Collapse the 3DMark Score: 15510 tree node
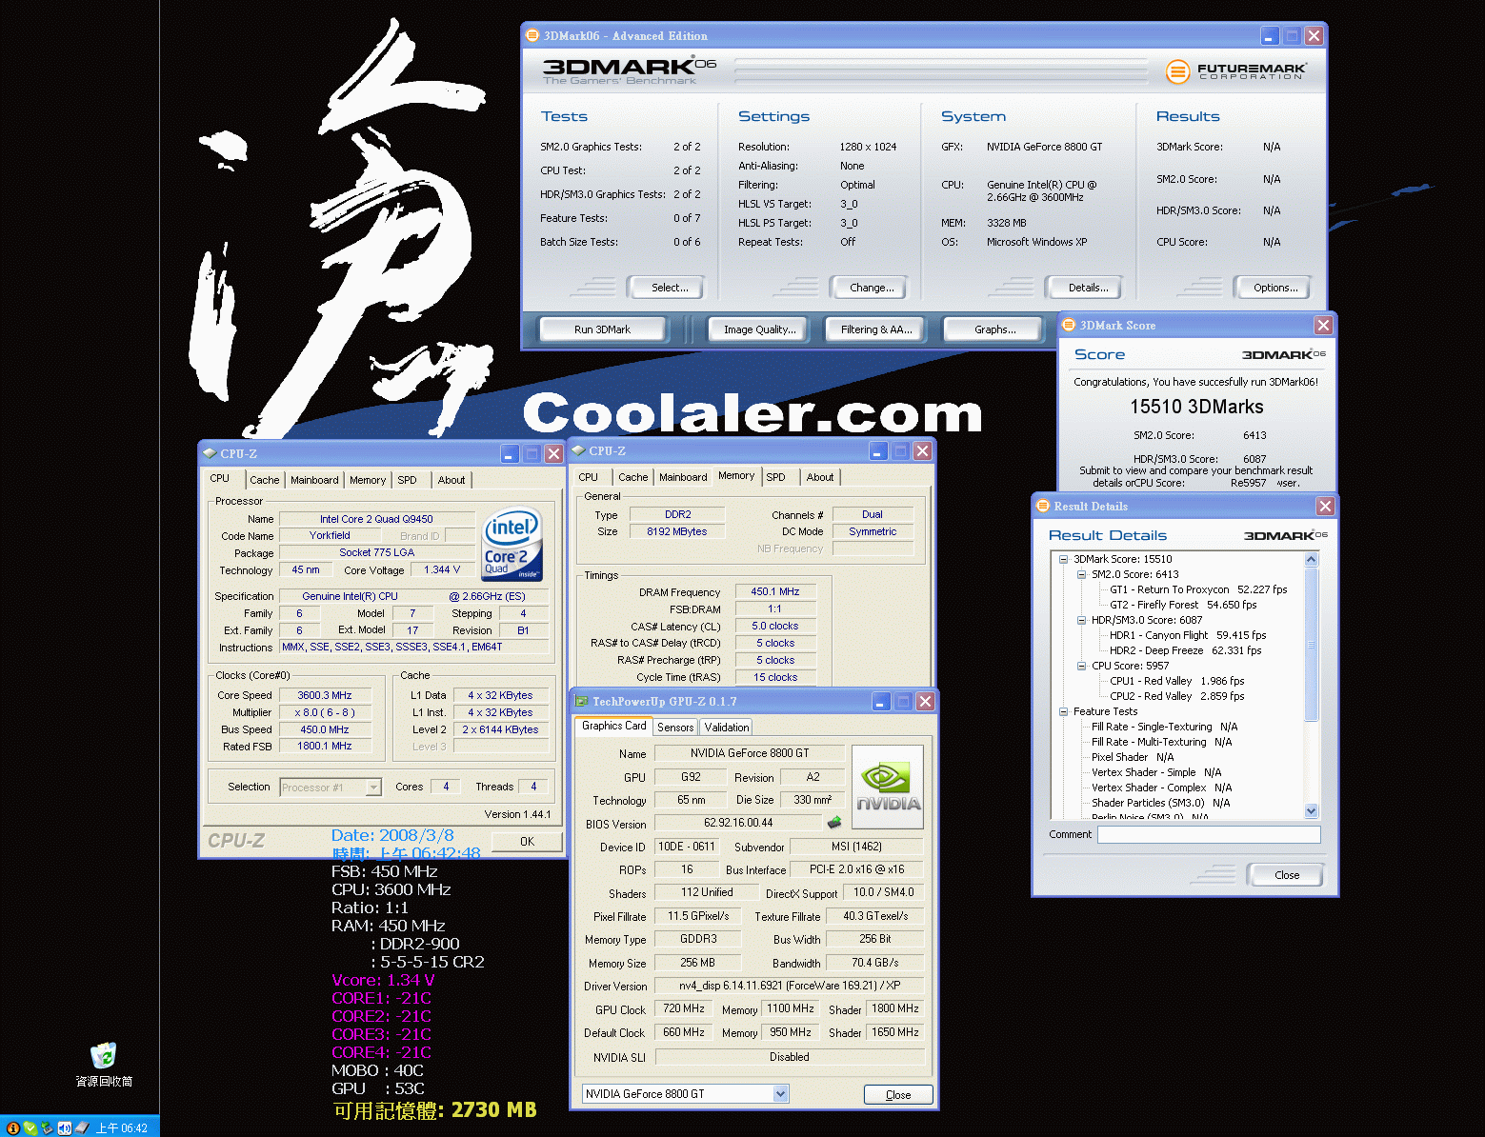Image resolution: width=1485 pixels, height=1137 pixels. [x=1064, y=559]
